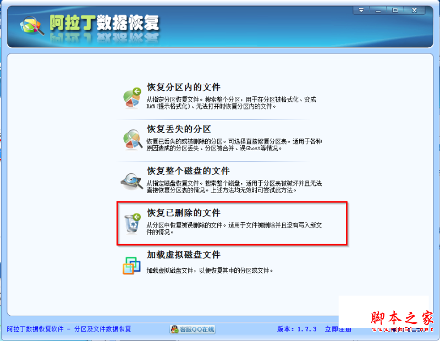Select the 恢复已删除的文件 heading

pos(184,212)
